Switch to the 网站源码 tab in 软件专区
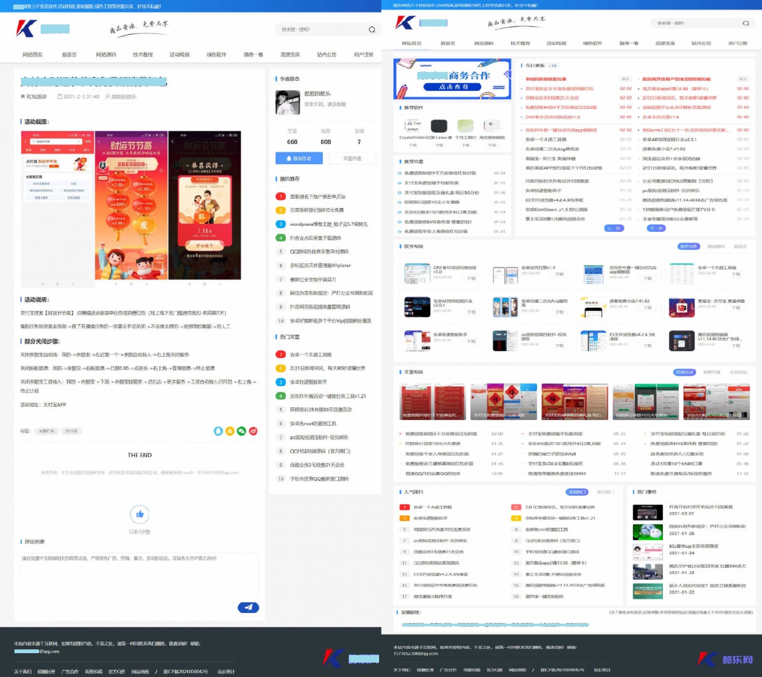This screenshot has height=677, width=762. (716, 246)
